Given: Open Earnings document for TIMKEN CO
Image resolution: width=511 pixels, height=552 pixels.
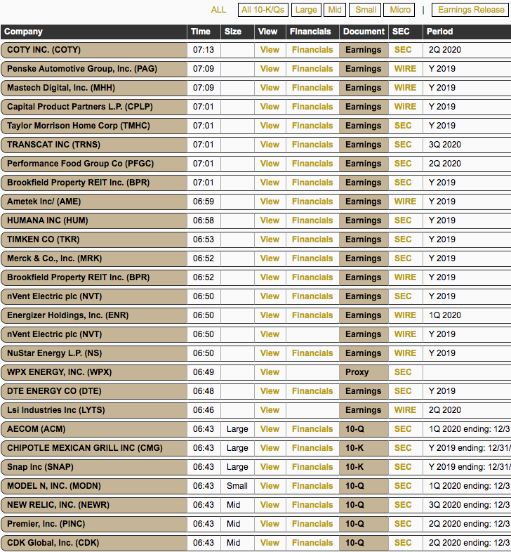Looking at the screenshot, I should pyautogui.click(x=364, y=239).
